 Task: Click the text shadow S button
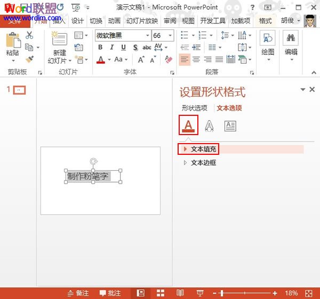pyautogui.click(x=135, y=48)
